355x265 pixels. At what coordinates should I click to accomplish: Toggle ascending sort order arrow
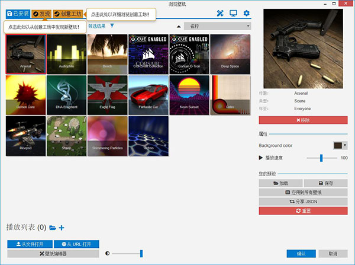179,27
